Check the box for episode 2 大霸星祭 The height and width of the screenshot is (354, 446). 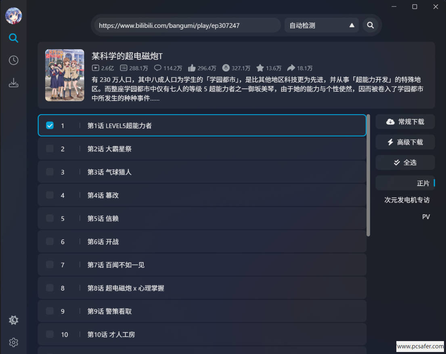[50, 149]
